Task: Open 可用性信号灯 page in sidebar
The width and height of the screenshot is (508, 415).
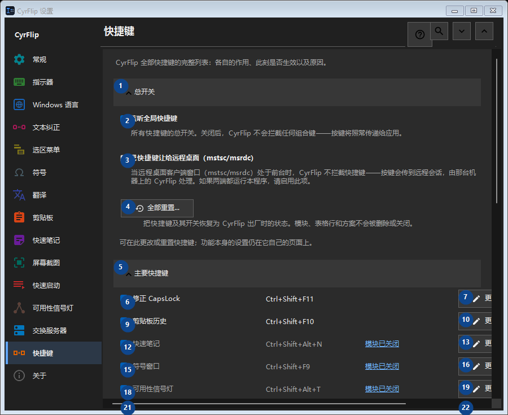Action: click(54, 308)
